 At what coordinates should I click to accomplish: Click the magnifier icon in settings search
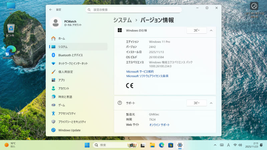(x=89, y=10)
